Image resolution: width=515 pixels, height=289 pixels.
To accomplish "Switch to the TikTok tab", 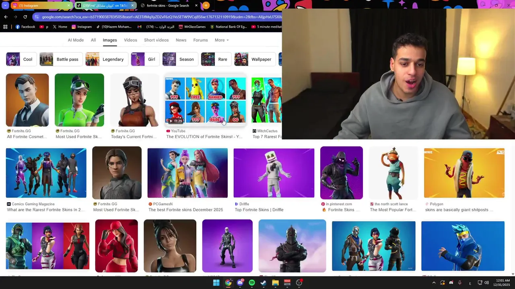I will pyautogui.click(x=105, y=6).
